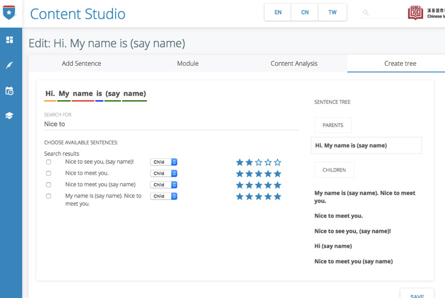This screenshot has width=445, height=298.
Task: Click second star in 'My name is (say name). Nice to' row
Action: [249, 196]
